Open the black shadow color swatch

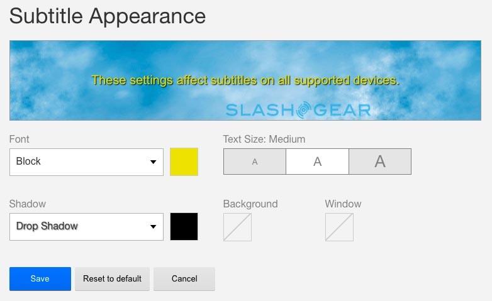[184, 226]
